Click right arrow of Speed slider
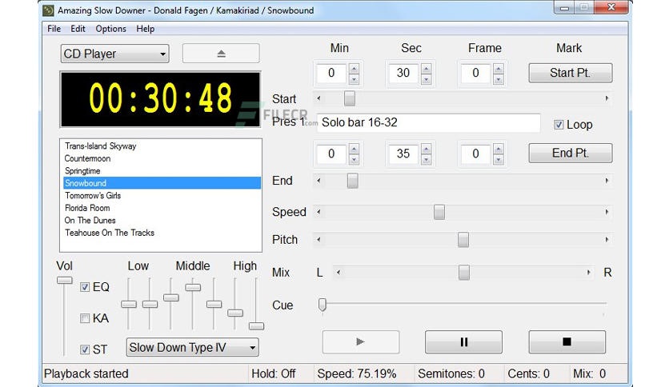This screenshot has width=669, height=387. (607, 212)
